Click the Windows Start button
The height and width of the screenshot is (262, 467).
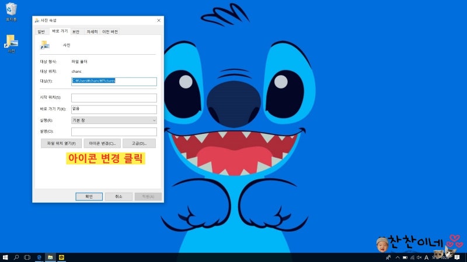(5, 257)
